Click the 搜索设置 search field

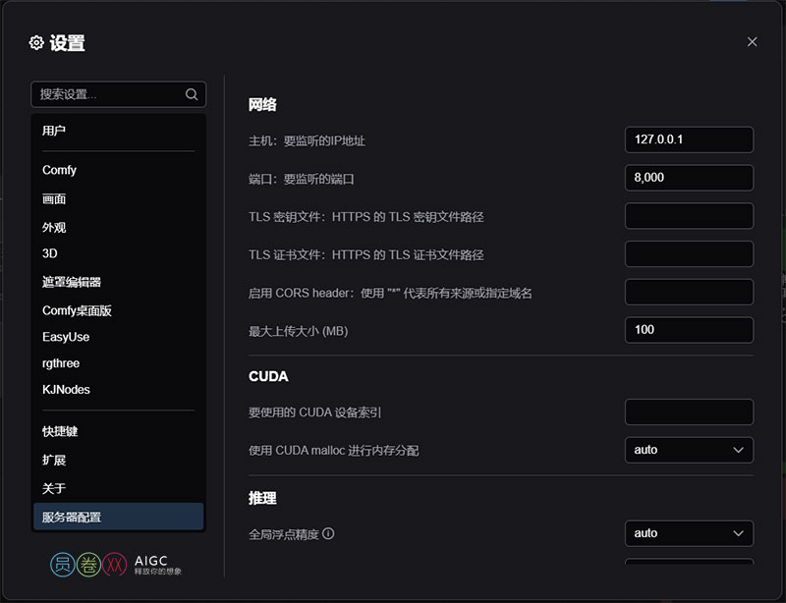(108, 94)
